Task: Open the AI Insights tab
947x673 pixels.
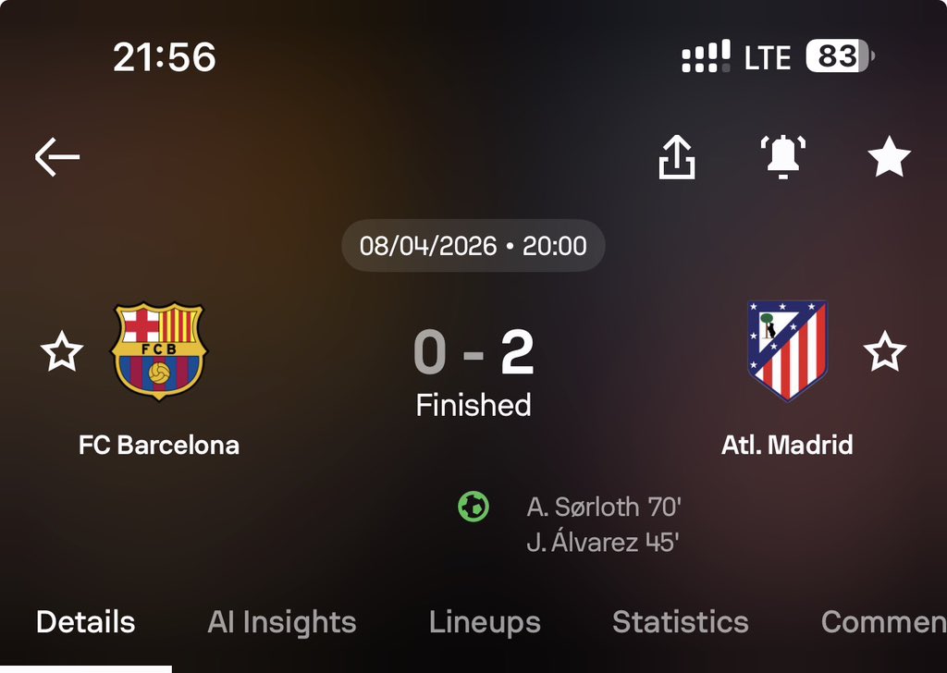Action: click(x=282, y=622)
